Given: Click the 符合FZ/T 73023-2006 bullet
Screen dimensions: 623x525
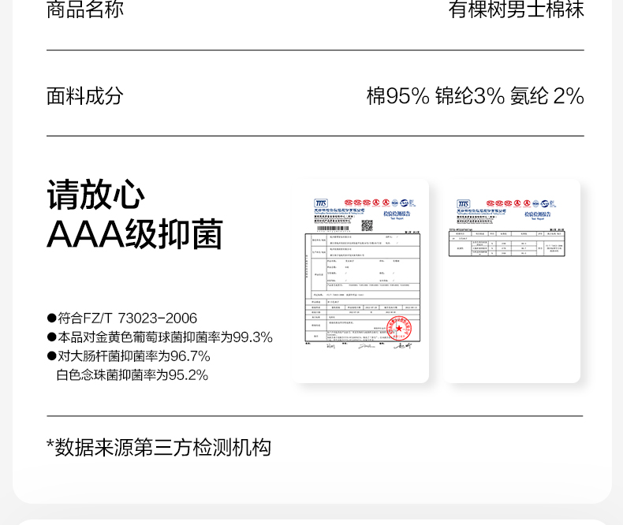Looking at the screenshot, I should click(x=122, y=318).
